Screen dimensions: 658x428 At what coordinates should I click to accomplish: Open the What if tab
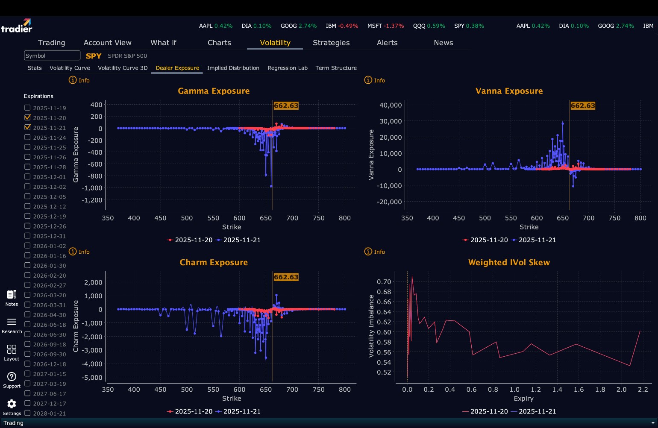coord(163,43)
